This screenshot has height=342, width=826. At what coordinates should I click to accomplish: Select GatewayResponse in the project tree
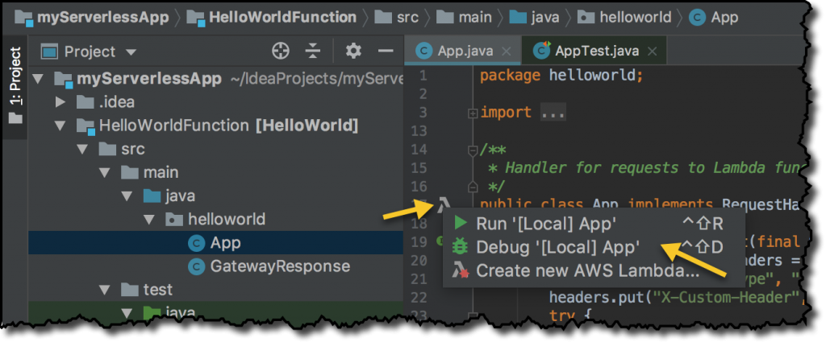[x=216, y=266]
